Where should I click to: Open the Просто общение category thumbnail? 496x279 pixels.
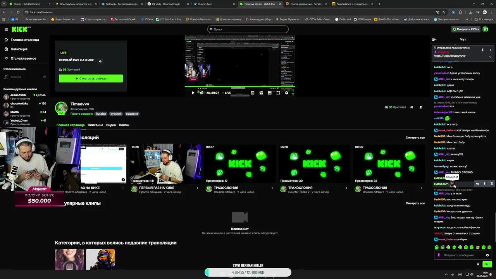(x=69, y=259)
